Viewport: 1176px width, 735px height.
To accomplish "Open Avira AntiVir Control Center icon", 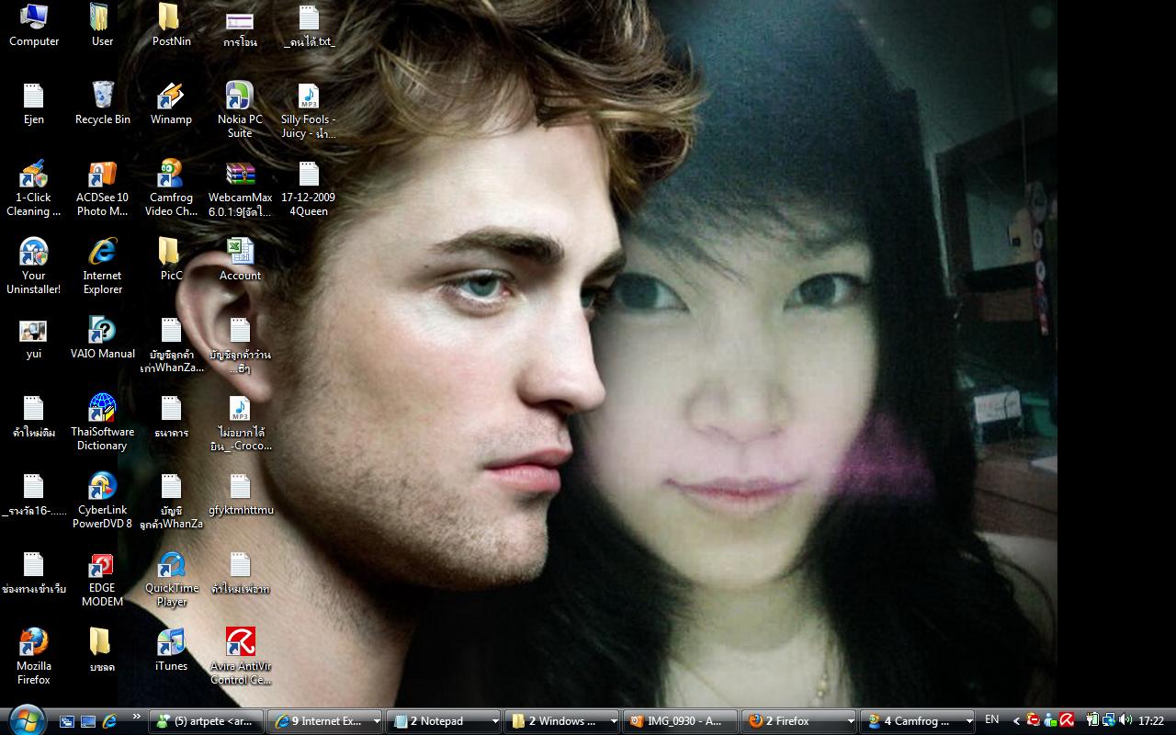I will click(x=240, y=643).
